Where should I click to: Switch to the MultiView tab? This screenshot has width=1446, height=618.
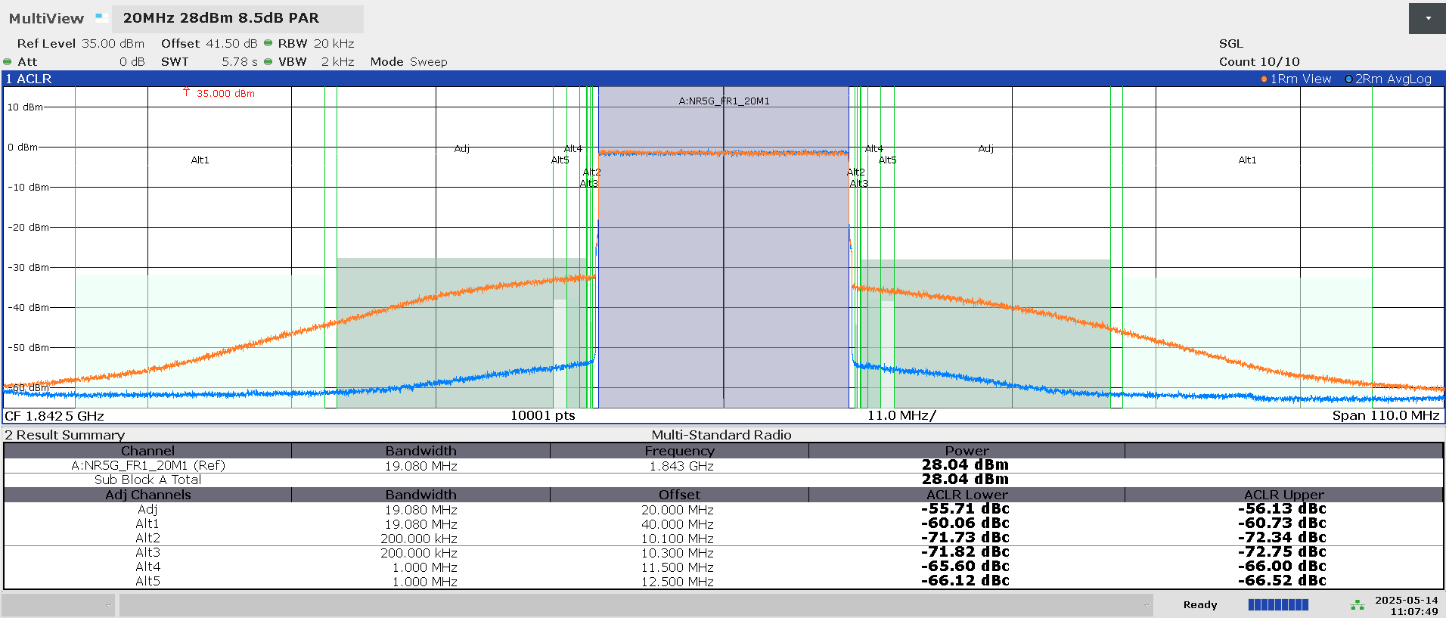46,18
